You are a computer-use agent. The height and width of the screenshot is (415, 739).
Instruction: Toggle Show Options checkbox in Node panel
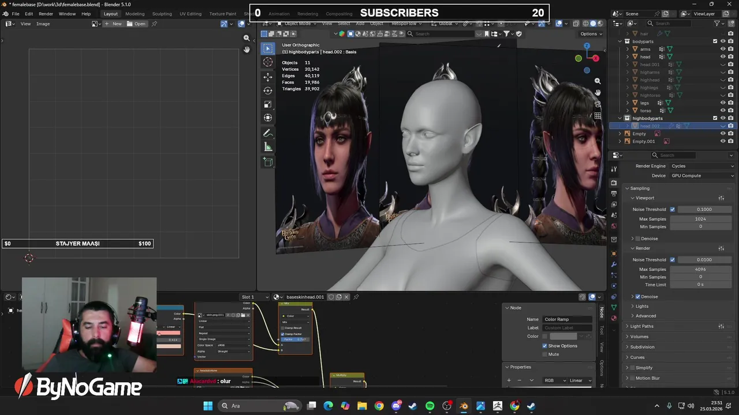click(544, 346)
